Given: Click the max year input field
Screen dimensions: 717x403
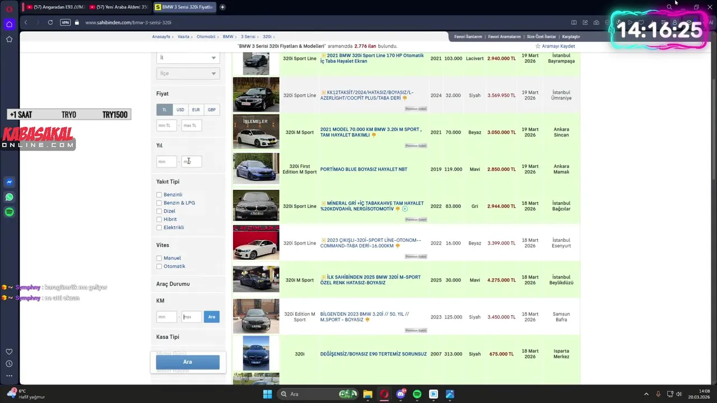Looking at the screenshot, I should pos(192,161).
